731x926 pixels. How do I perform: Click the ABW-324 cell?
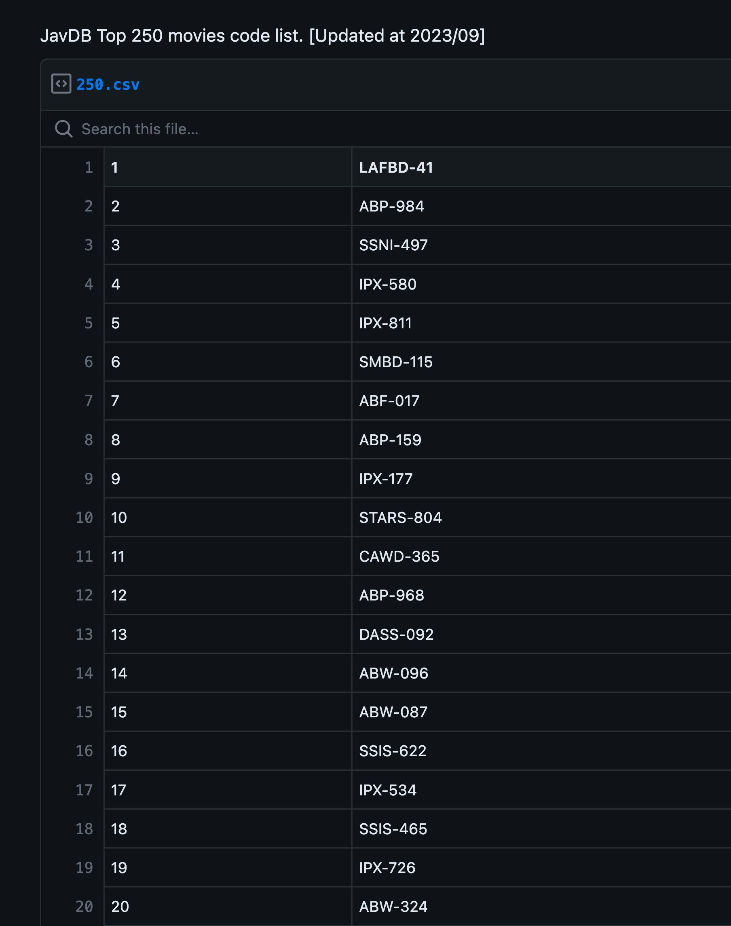click(393, 907)
